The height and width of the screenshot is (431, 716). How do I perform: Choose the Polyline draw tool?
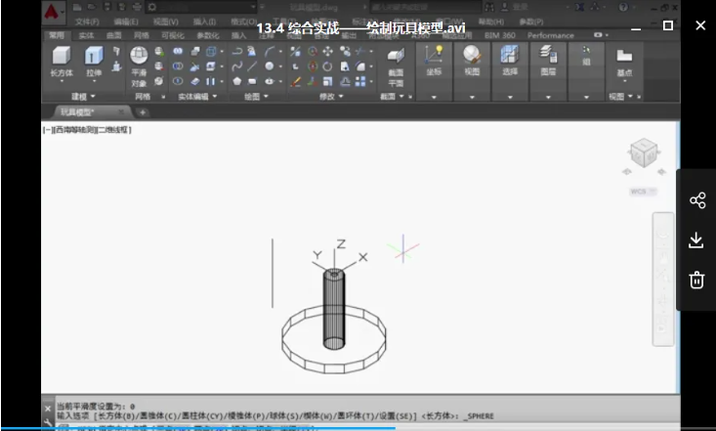point(237,51)
